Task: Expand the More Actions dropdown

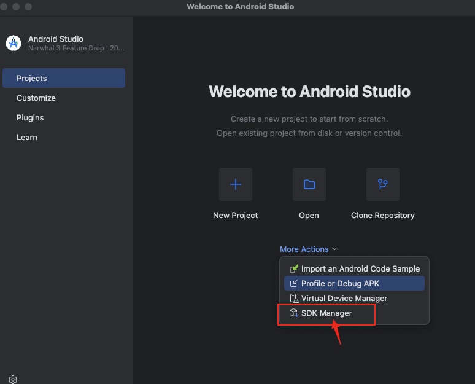Action: pyautogui.click(x=309, y=249)
